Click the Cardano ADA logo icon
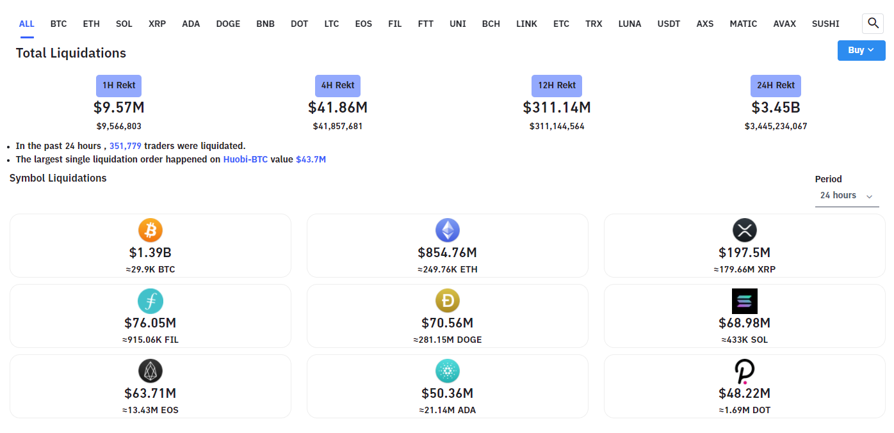Image resolution: width=894 pixels, height=433 pixels. [448, 371]
